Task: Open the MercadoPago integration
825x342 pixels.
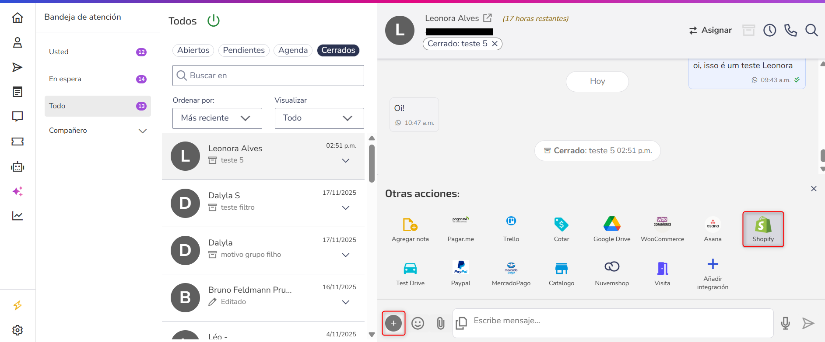Action: pyautogui.click(x=511, y=274)
